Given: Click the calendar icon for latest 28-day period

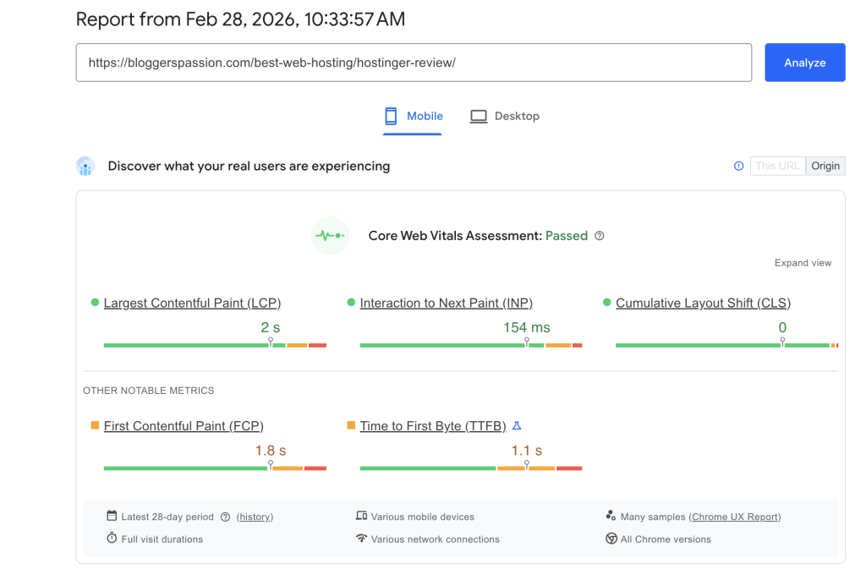Looking at the screenshot, I should coord(111,517).
